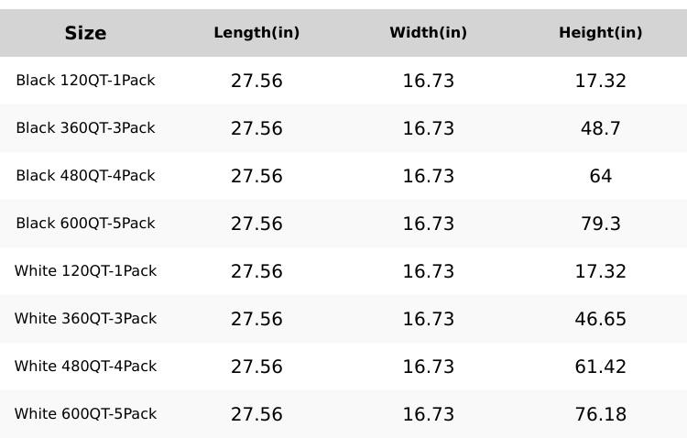687x438 pixels.
Task: Click the height value 64
Action: point(600,176)
